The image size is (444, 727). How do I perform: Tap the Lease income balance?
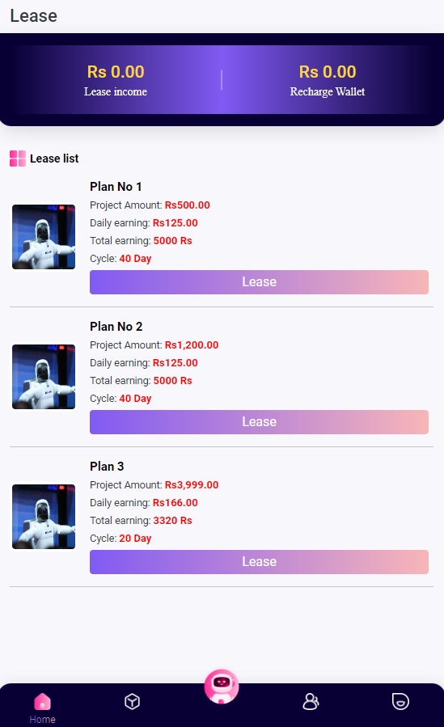[116, 72]
